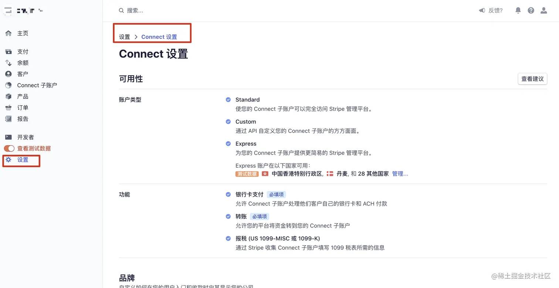Click Connect 设置 in the breadcrumb
This screenshot has width=559, height=288.
point(159,37)
